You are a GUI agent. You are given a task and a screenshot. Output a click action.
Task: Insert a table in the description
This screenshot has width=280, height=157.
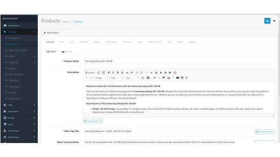[182, 78]
